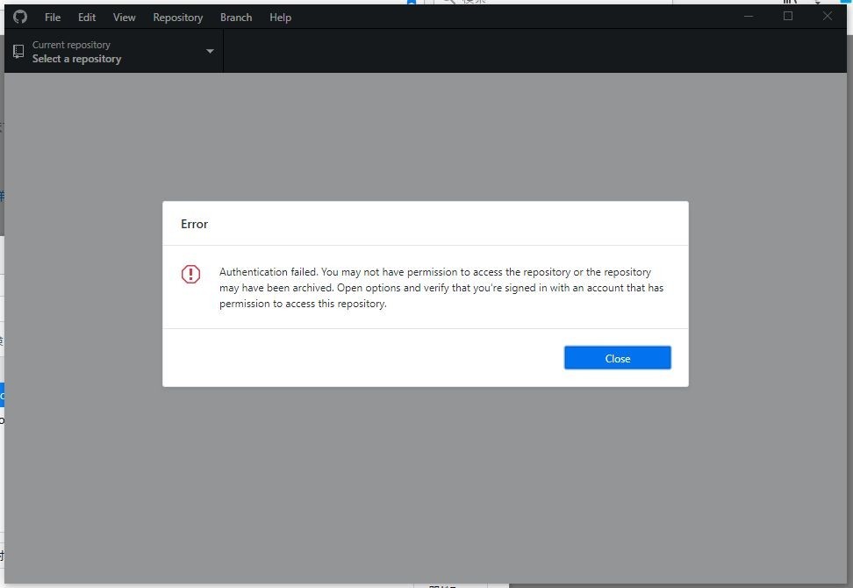Click the repository book icon
This screenshot has width=853, height=588.
[x=18, y=52]
